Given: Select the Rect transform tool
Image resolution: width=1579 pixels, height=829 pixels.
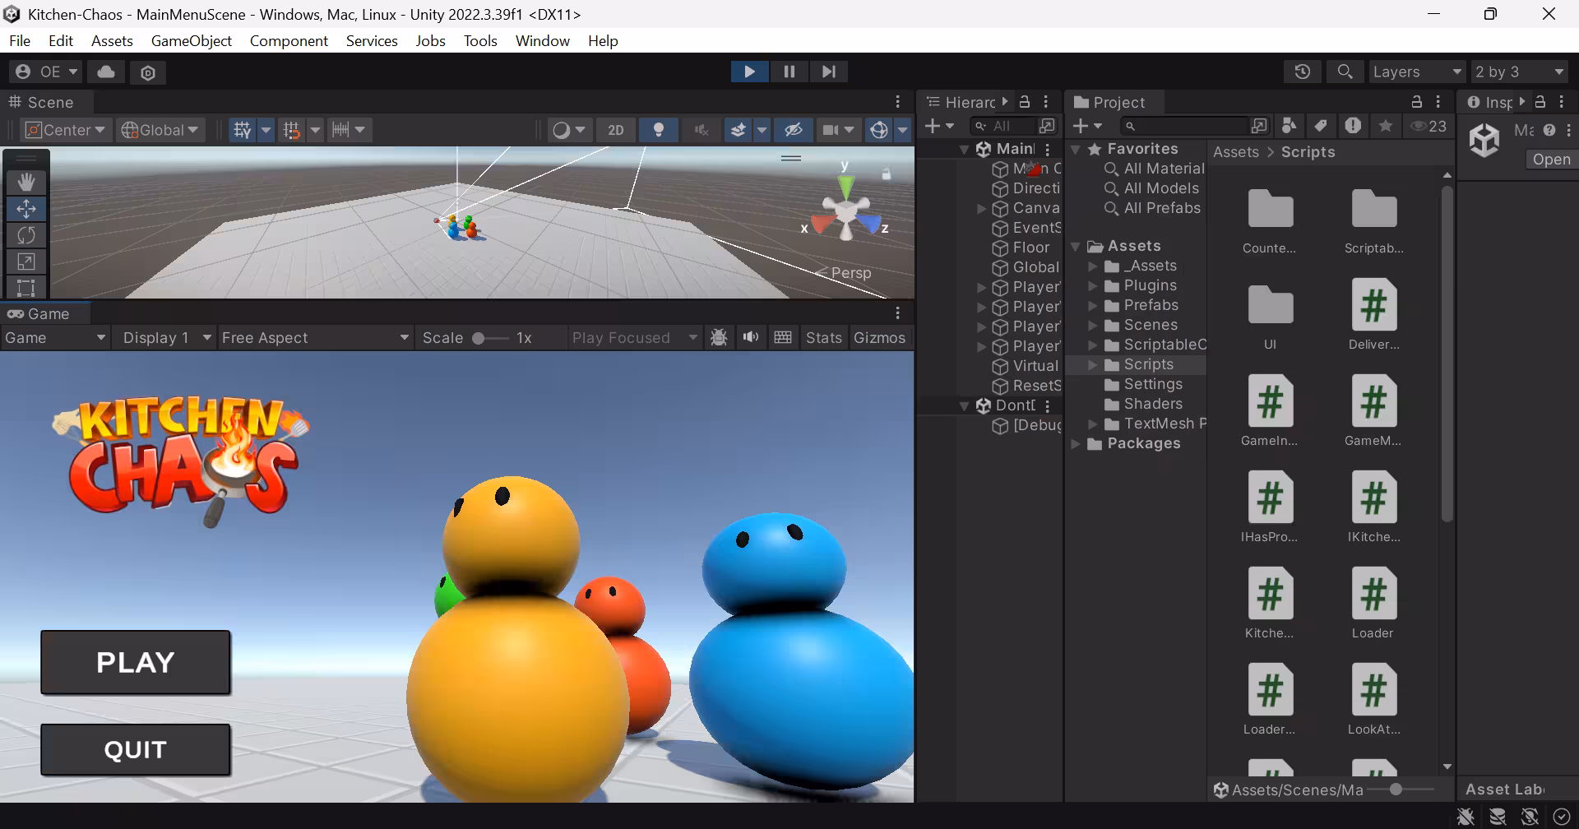Looking at the screenshot, I should 26,288.
